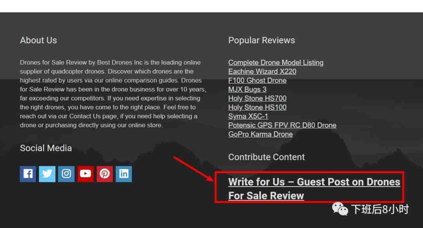The image size is (423, 228).
Task: Select the Social Media heading
Action: (x=46, y=148)
